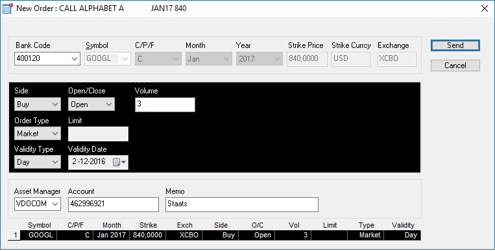The height and width of the screenshot is (251, 495).
Task: Open the Validity Type dropdown showing Day
Action: pos(37,162)
